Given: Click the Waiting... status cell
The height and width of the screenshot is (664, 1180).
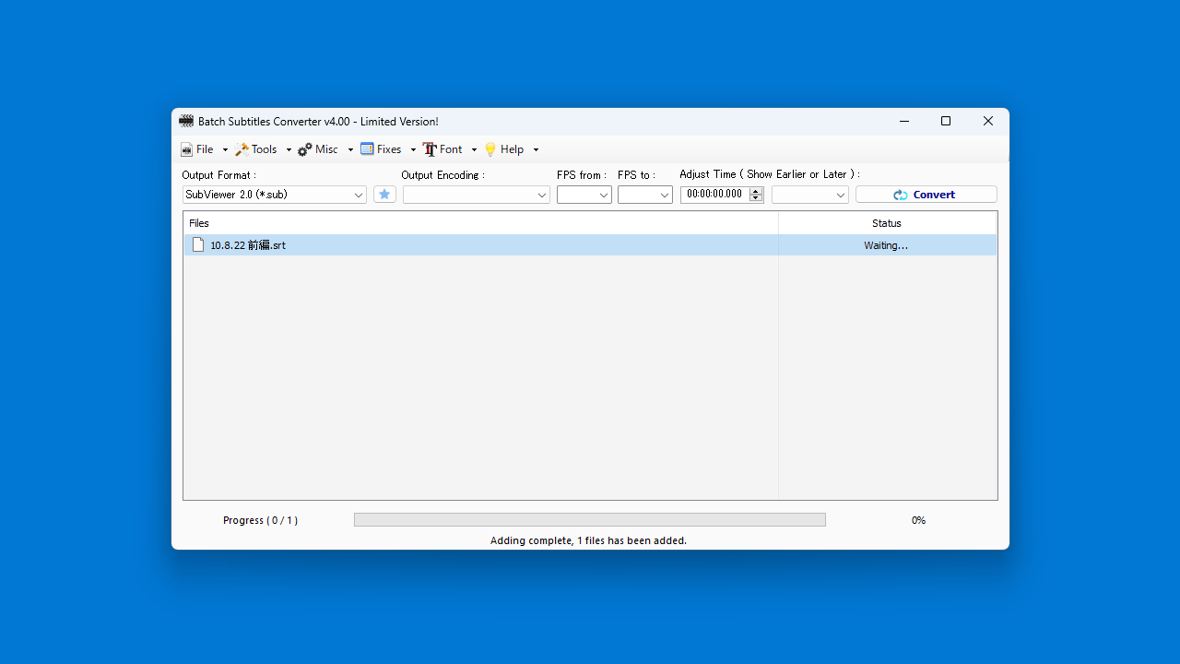Looking at the screenshot, I should click(886, 245).
